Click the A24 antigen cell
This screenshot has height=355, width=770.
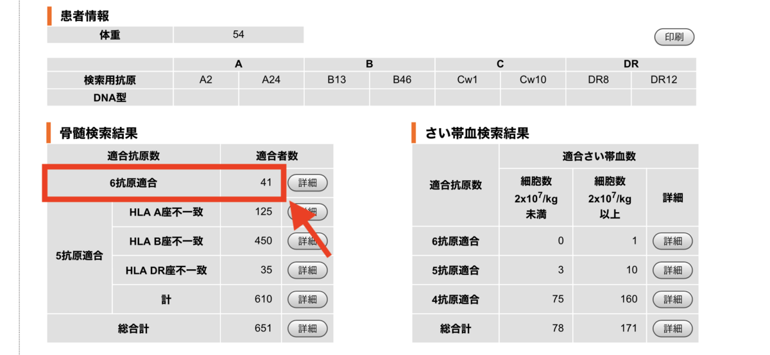tap(271, 80)
